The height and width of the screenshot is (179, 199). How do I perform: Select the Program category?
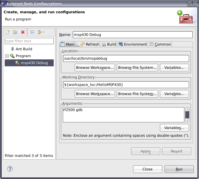[23, 56]
